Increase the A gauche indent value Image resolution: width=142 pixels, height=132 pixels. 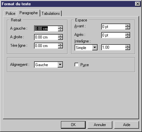(x=60, y=27)
